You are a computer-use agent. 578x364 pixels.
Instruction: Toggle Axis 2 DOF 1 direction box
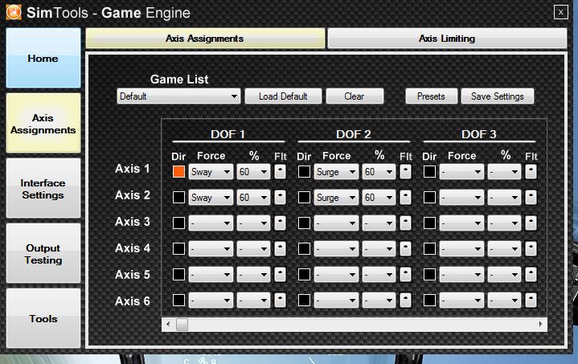click(x=178, y=198)
